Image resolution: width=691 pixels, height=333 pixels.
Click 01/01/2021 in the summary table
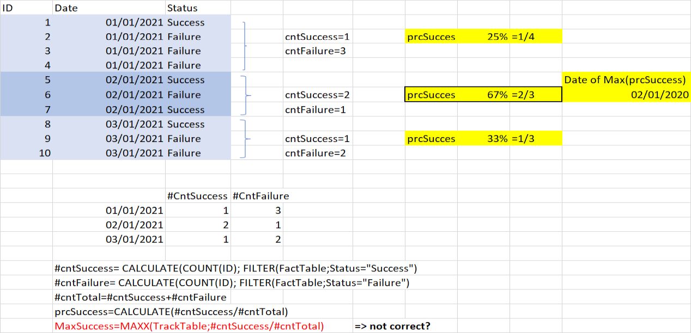pos(109,210)
